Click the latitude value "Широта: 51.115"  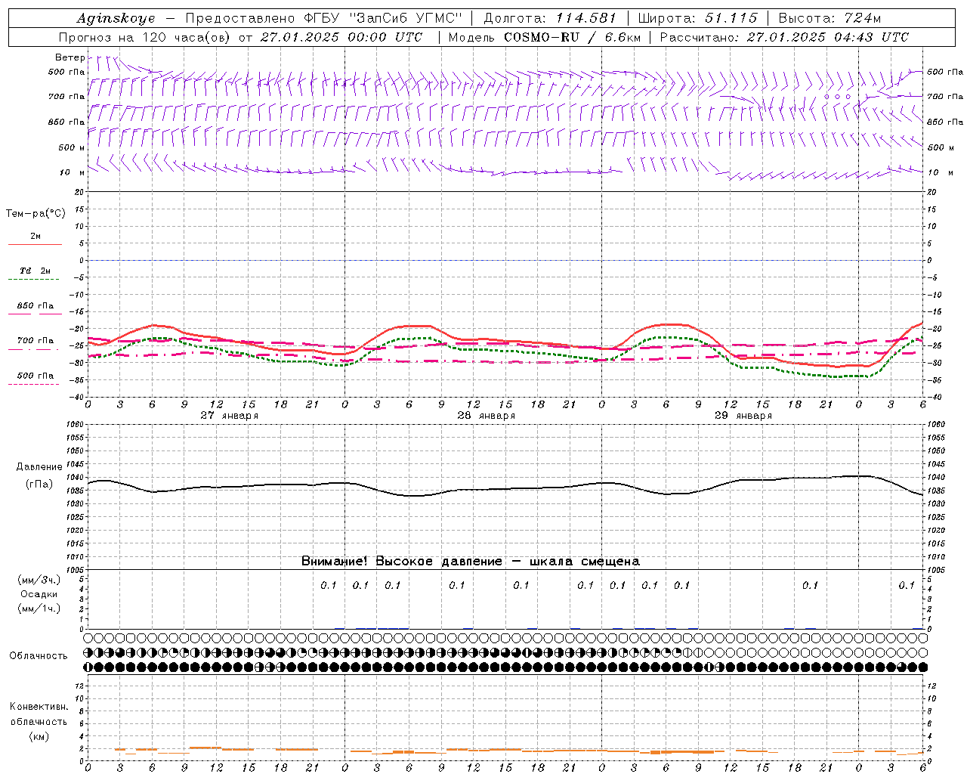click(x=697, y=18)
